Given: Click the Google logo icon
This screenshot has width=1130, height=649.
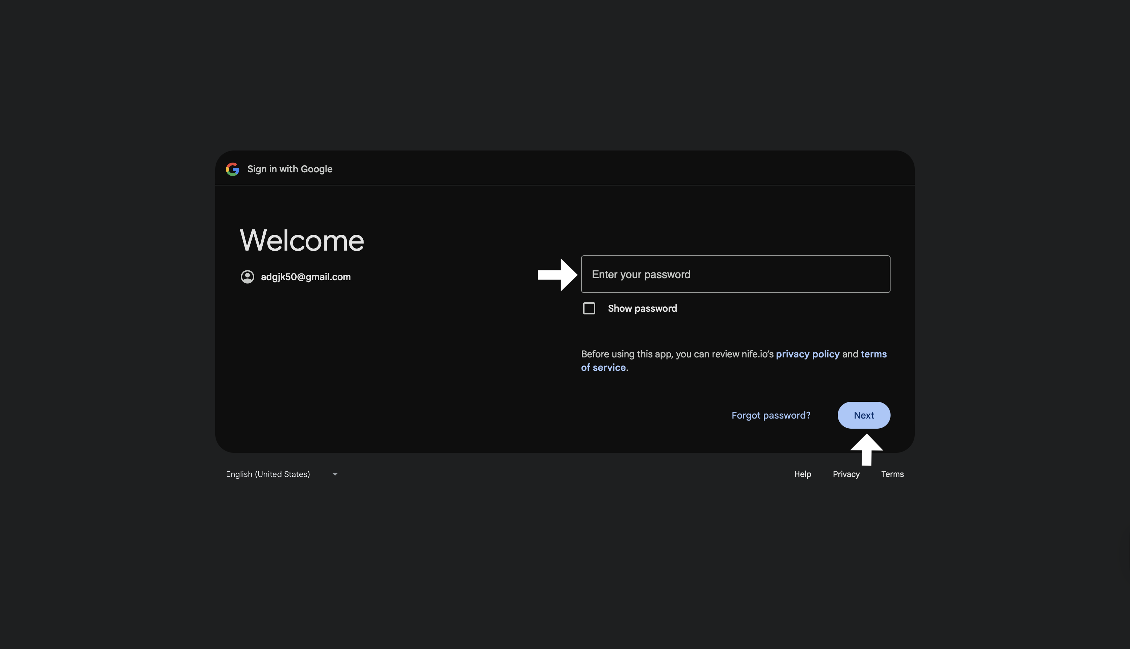Looking at the screenshot, I should 232,169.
